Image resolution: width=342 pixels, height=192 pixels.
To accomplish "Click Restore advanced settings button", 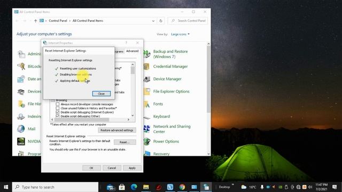I will (x=117, y=130).
